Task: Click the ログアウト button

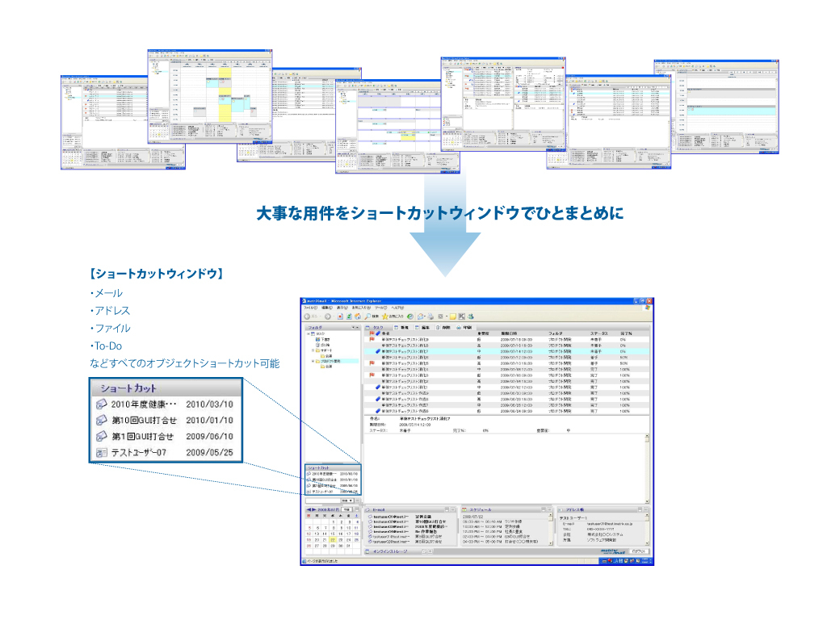Action: (639, 551)
